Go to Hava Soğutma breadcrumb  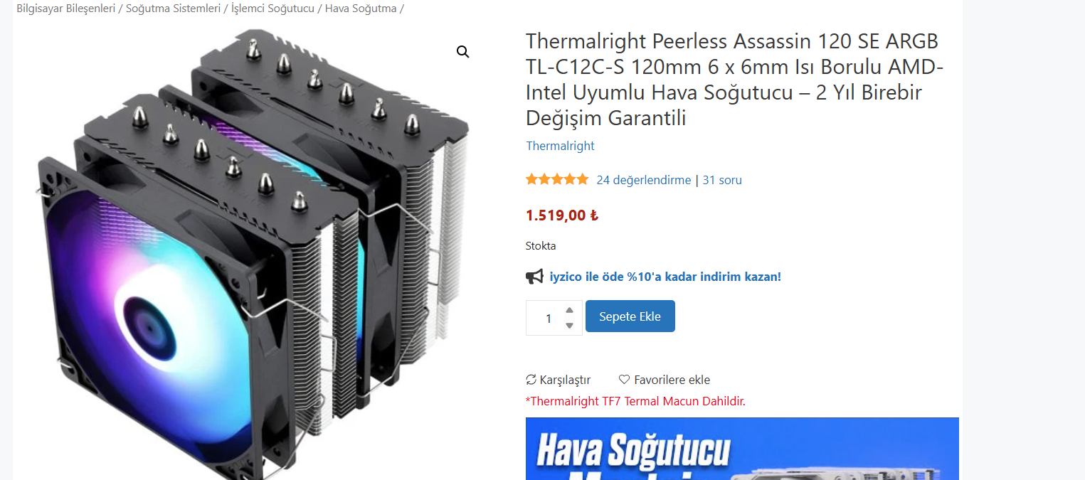pos(361,9)
